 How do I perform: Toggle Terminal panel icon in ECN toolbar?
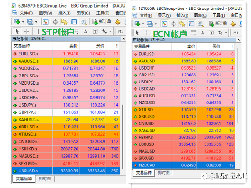pos(191,24)
